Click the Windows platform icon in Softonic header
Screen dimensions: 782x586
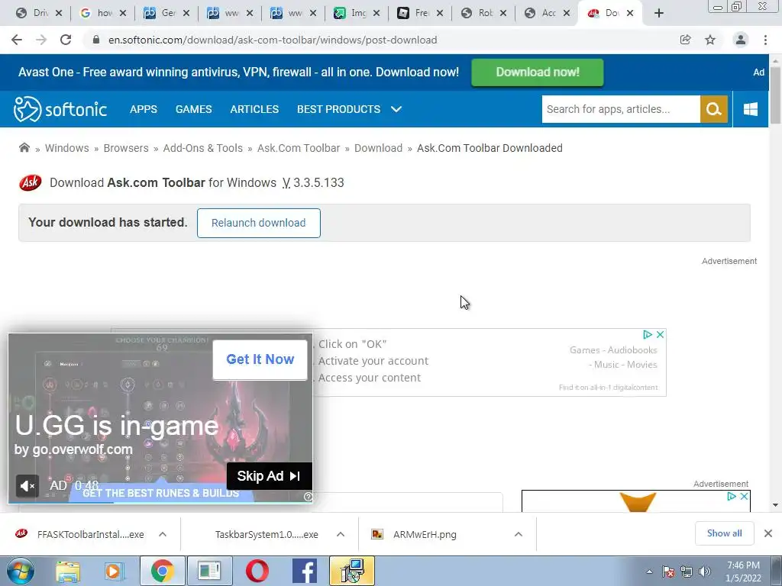point(750,108)
